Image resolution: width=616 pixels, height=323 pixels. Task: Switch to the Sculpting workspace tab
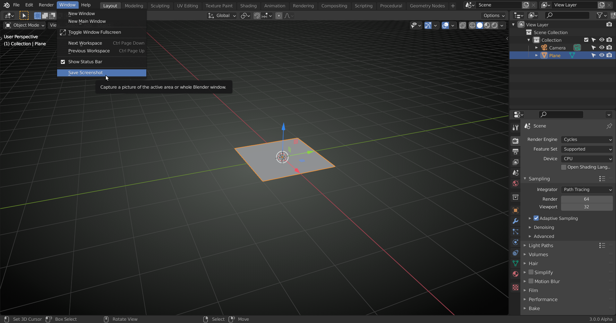coord(160,5)
